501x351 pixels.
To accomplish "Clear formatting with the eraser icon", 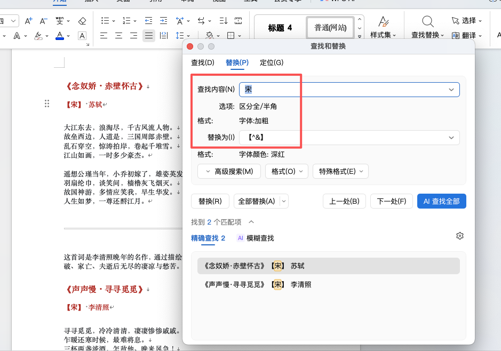I will (82, 21).
